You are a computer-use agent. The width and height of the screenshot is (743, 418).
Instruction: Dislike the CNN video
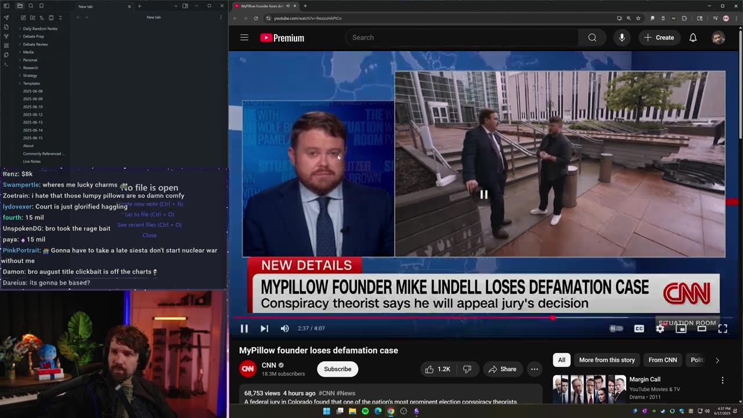467,369
